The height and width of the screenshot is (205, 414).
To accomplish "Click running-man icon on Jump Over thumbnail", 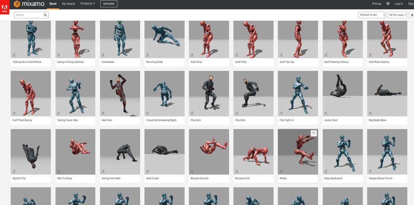I will tap(326, 113).
